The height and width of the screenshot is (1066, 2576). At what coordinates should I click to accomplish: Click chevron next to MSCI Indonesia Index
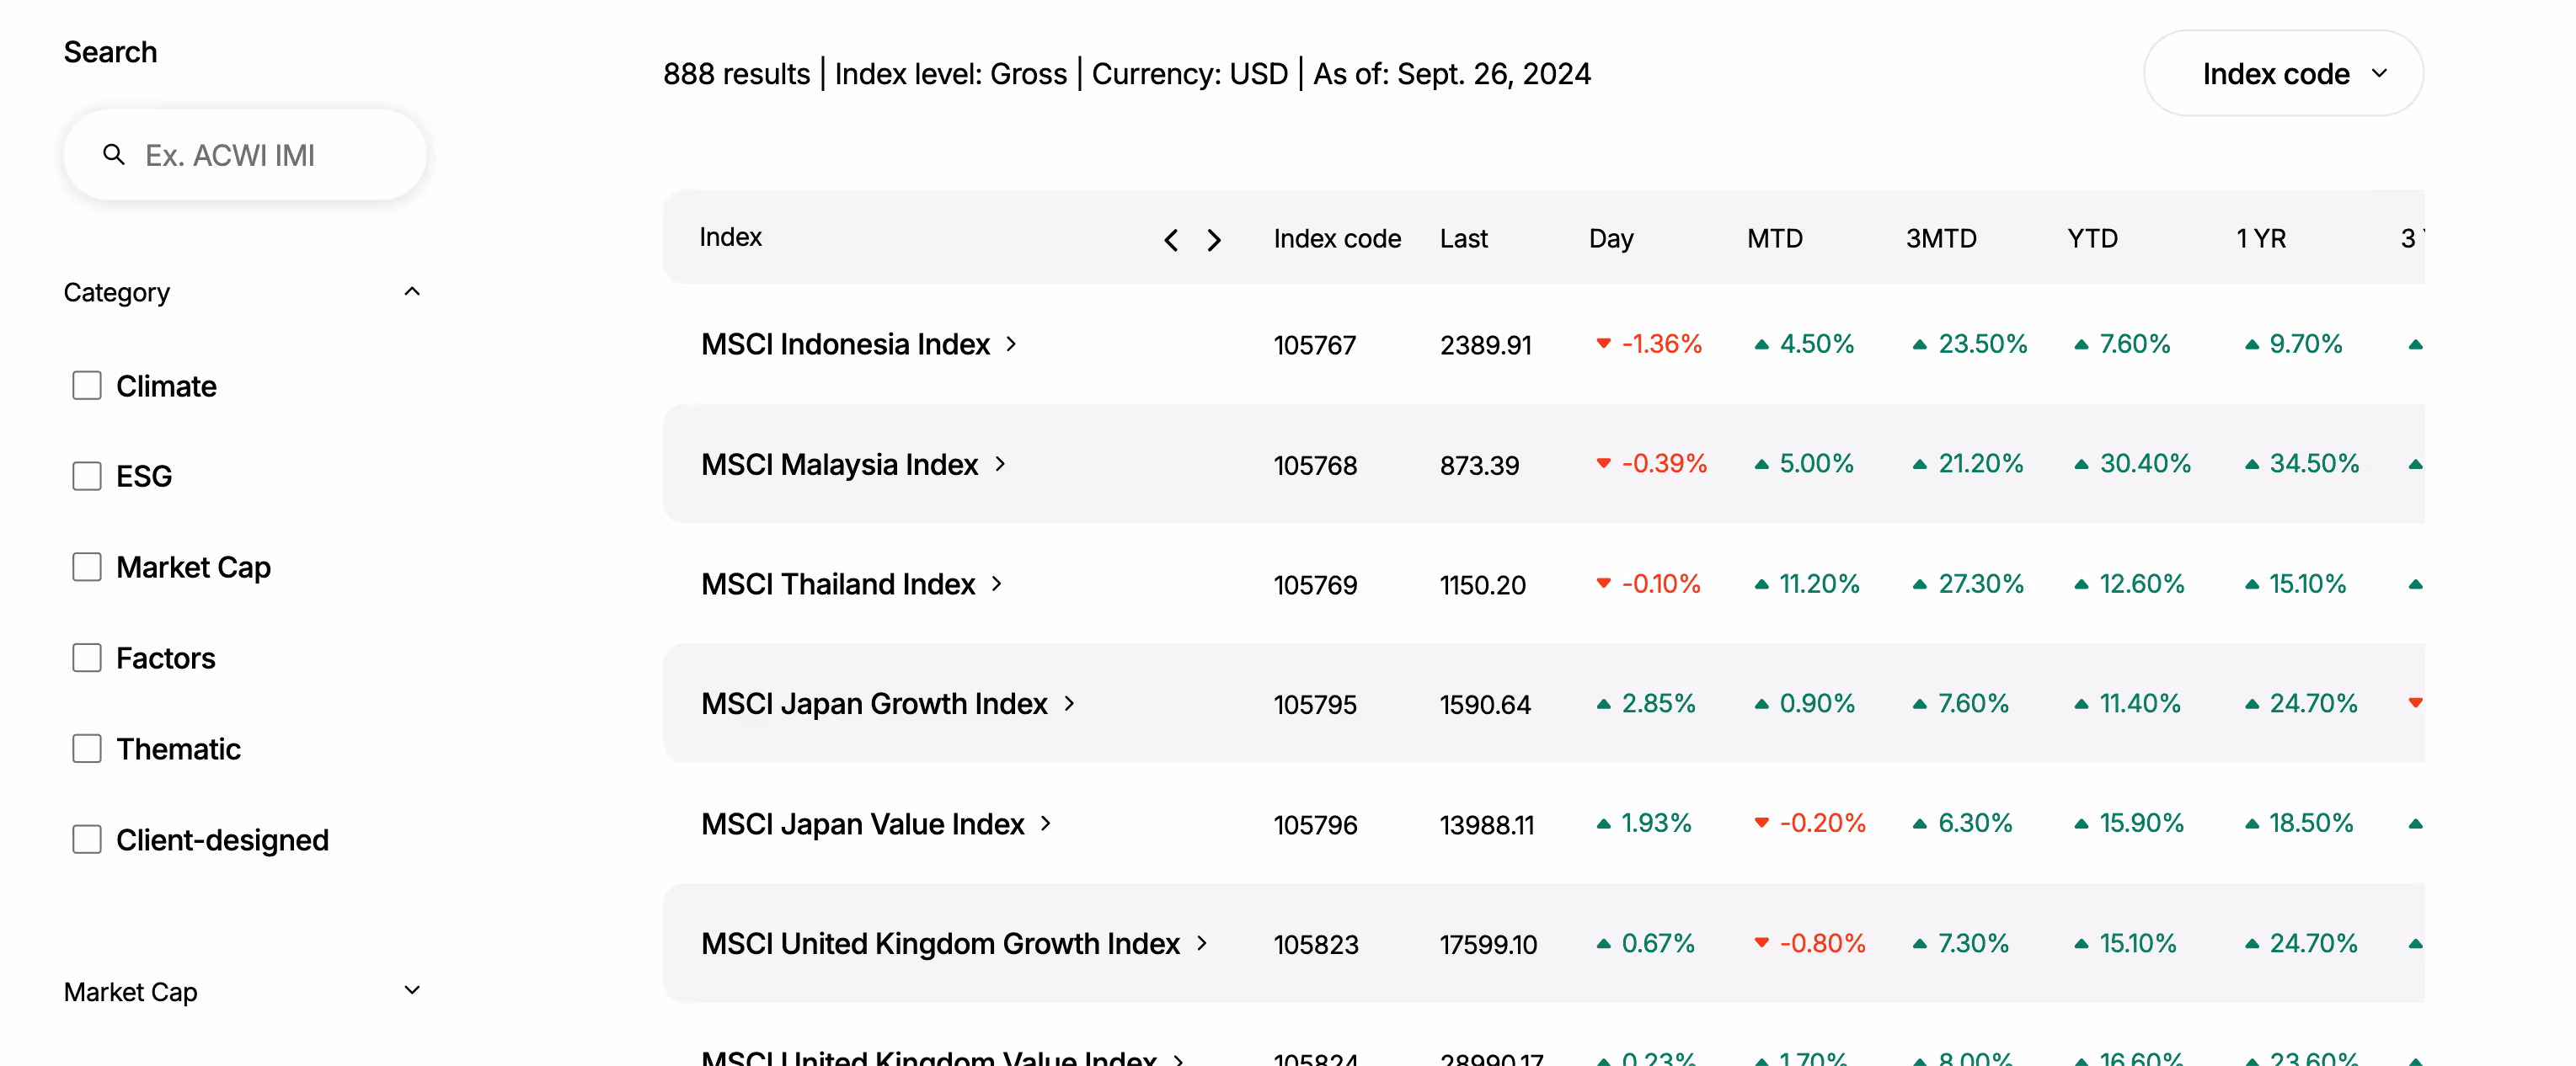(1011, 344)
